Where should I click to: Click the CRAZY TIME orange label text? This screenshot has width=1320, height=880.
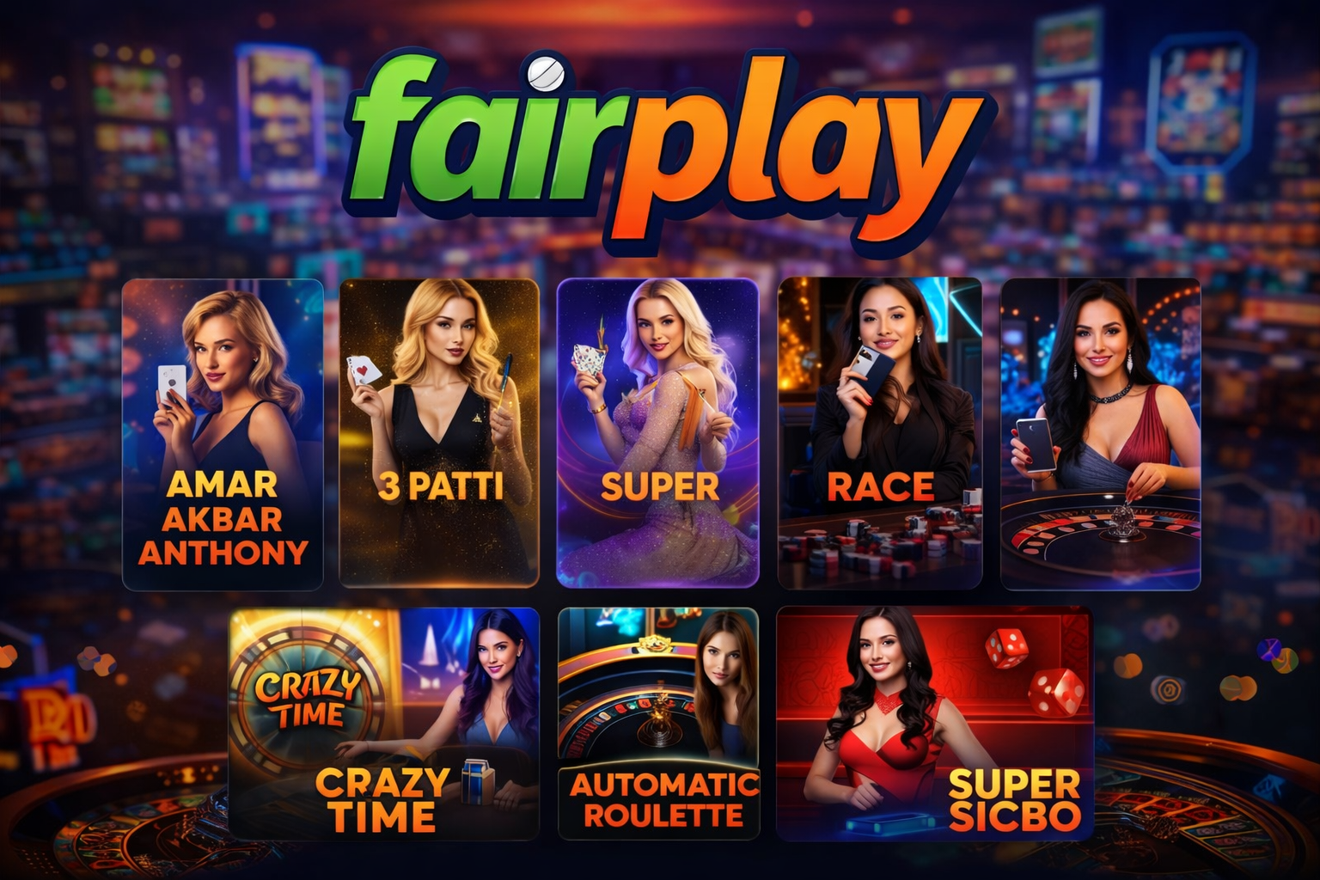click(x=382, y=800)
